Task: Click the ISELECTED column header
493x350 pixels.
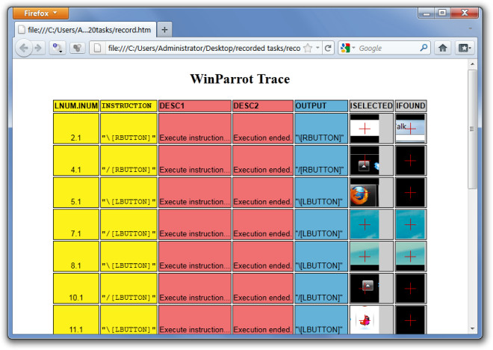Action: pyautogui.click(x=371, y=105)
